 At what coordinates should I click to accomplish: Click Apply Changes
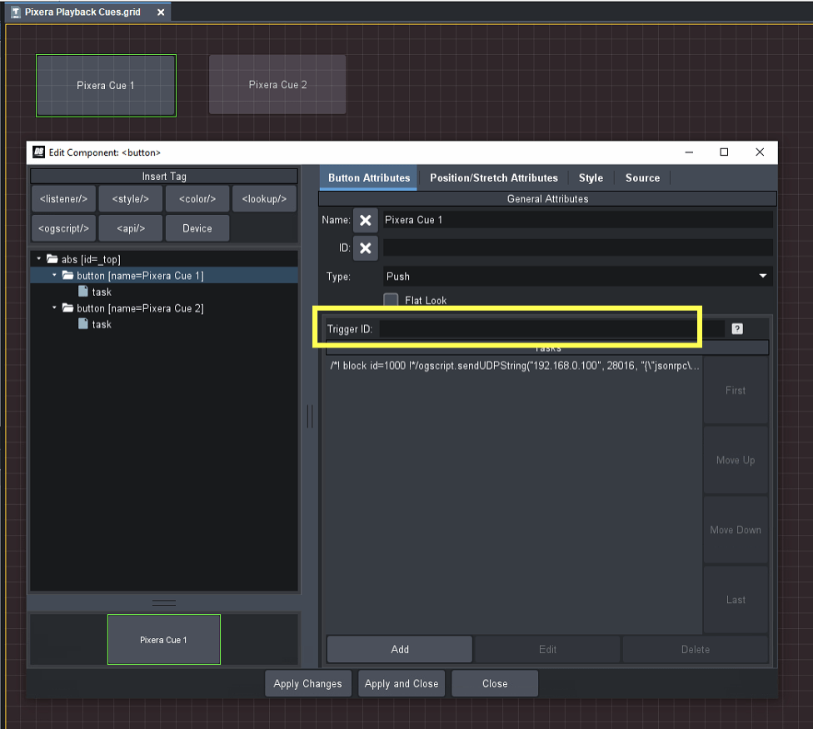click(308, 683)
